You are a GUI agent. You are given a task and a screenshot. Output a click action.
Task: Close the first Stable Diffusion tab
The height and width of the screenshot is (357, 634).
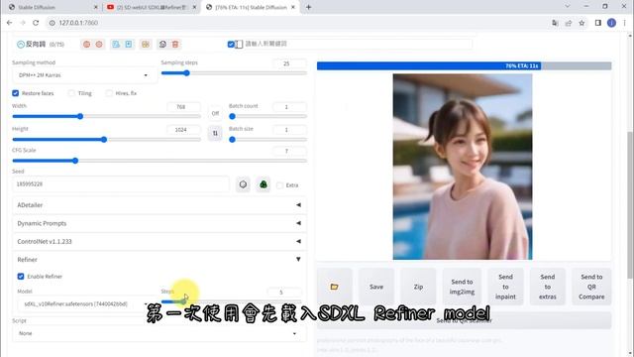point(96,7)
